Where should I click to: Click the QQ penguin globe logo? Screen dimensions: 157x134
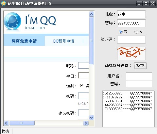pyautogui.click(x=12, y=21)
